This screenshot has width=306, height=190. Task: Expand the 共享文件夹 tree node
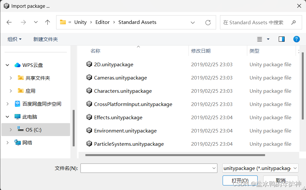click(11, 78)
